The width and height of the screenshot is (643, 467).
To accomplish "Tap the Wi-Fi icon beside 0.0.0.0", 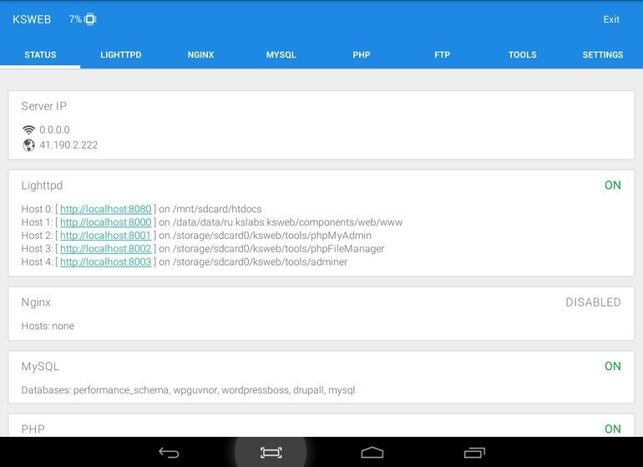I will 28,129.
